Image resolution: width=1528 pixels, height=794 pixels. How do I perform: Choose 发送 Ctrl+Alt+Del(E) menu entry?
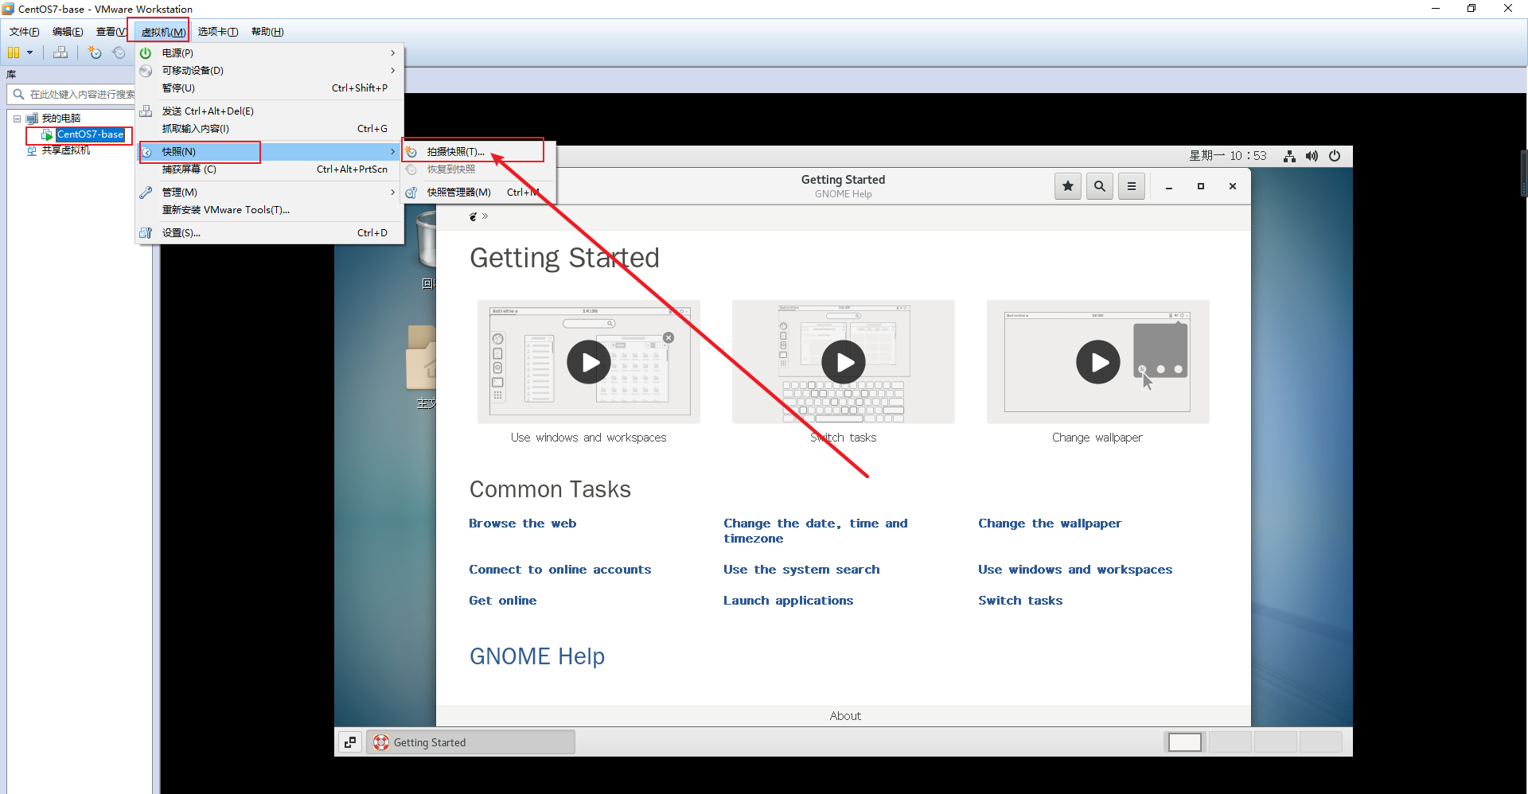click(x=269, y=111)
